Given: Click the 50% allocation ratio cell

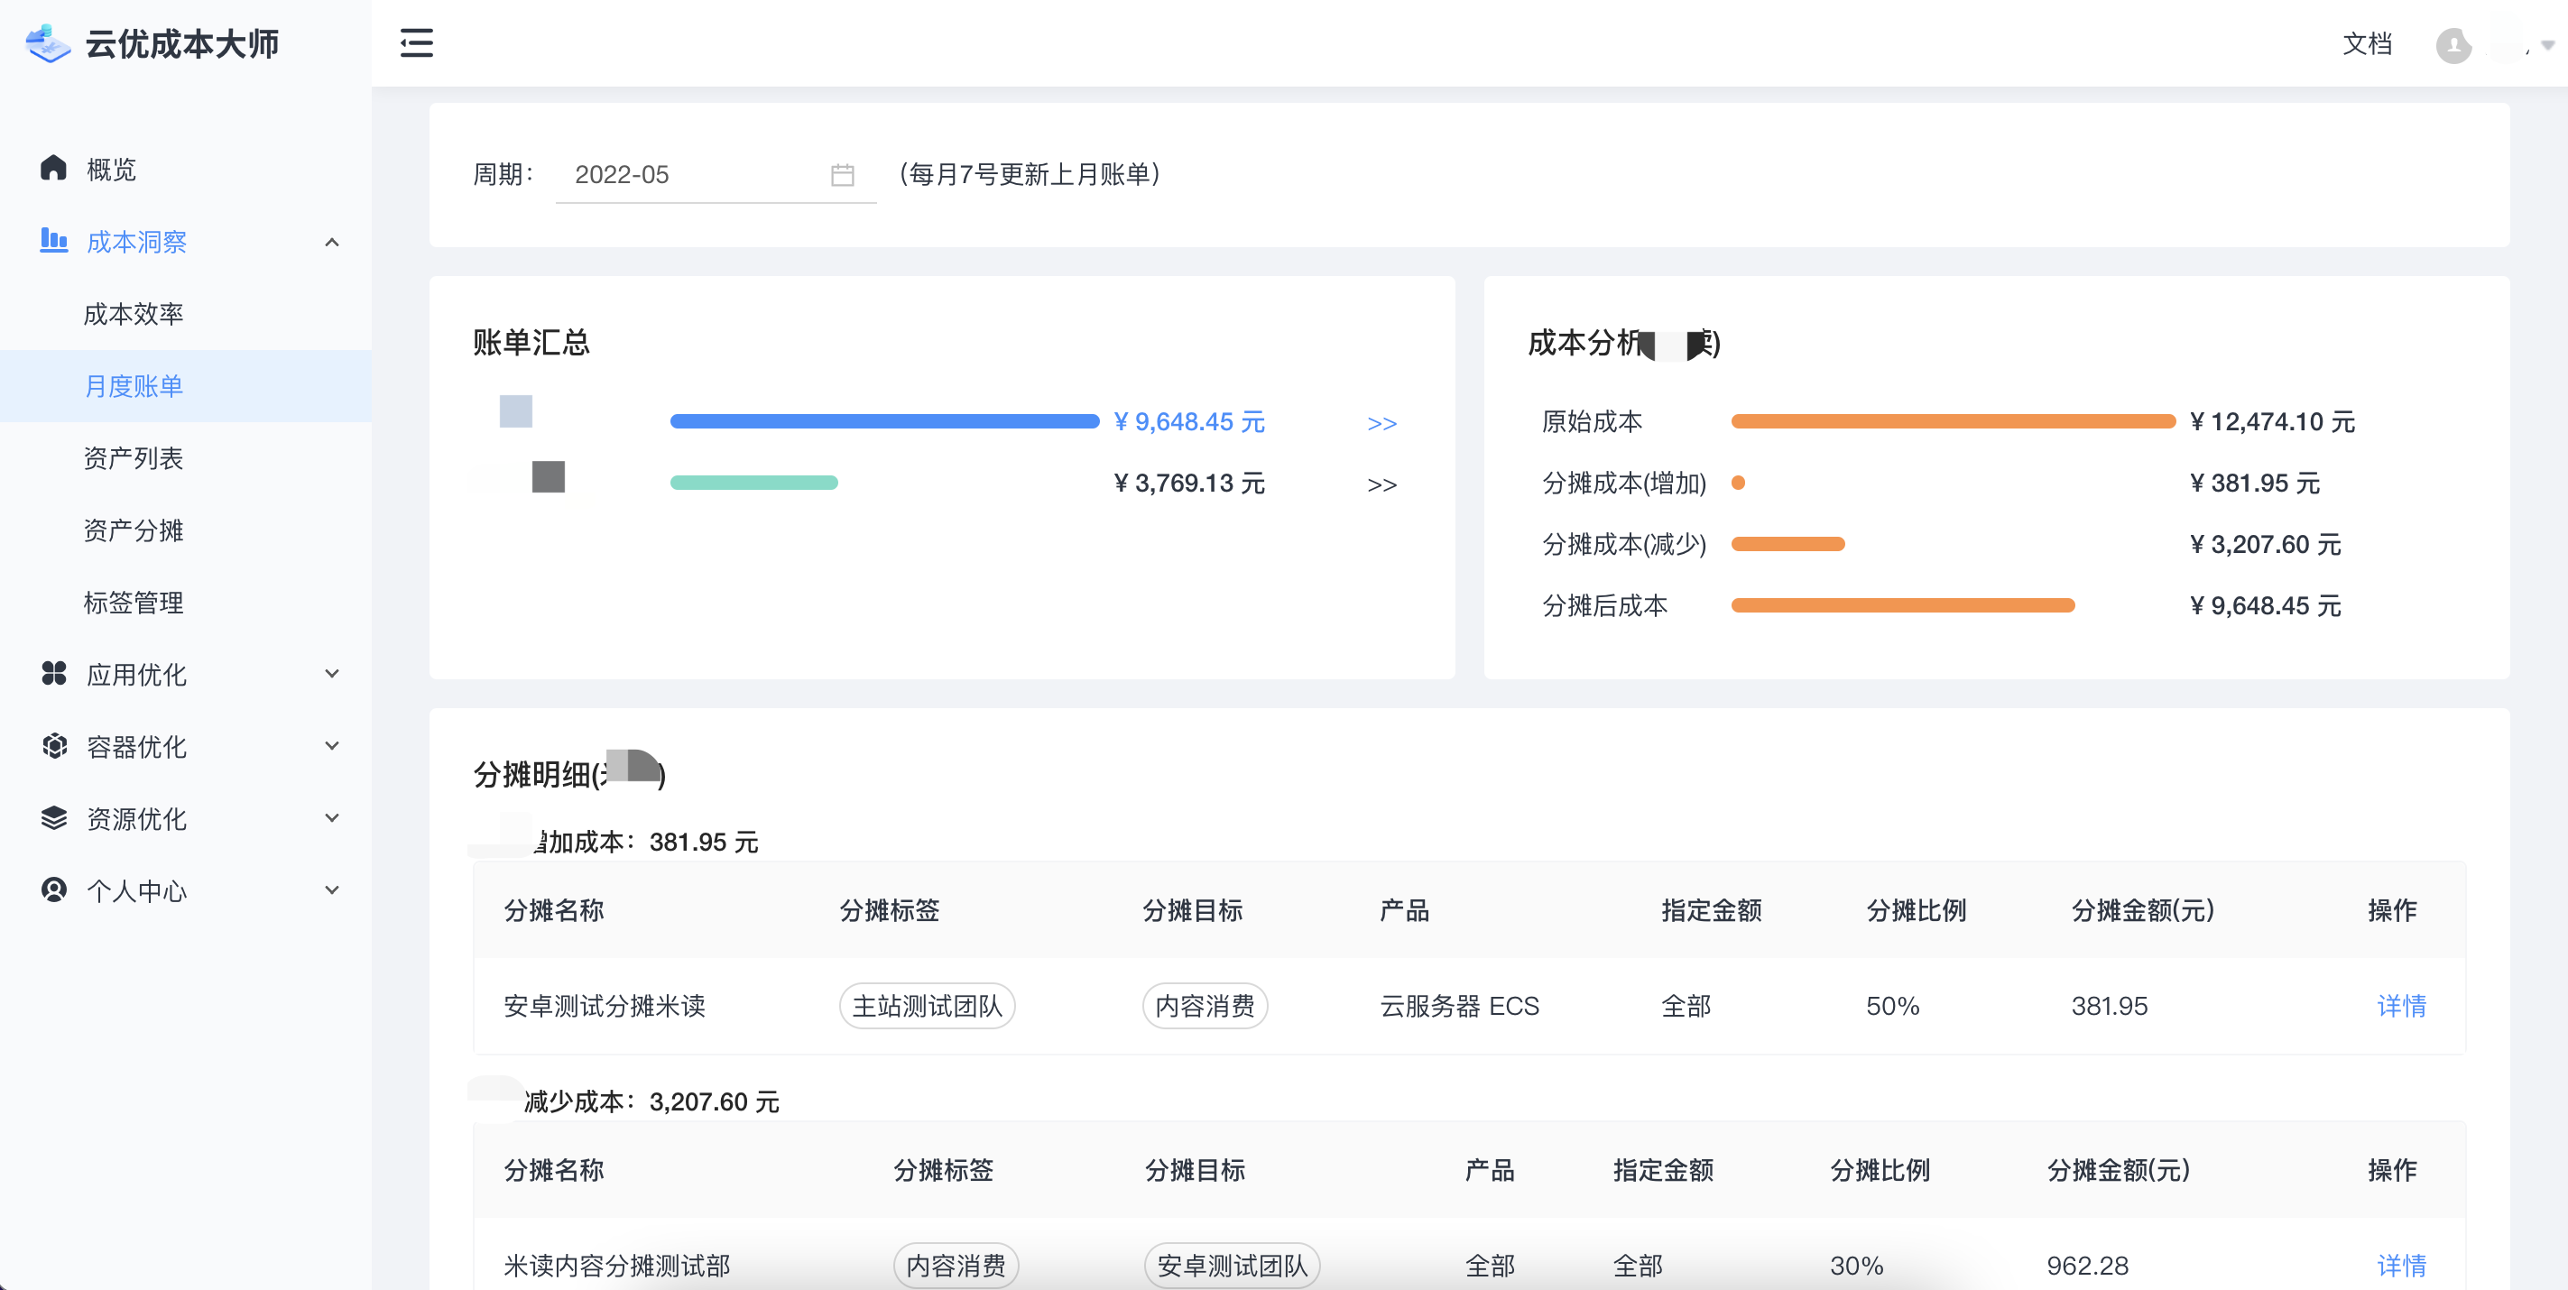Looking at the screenshot, I should click(x=1893, y=1006).
